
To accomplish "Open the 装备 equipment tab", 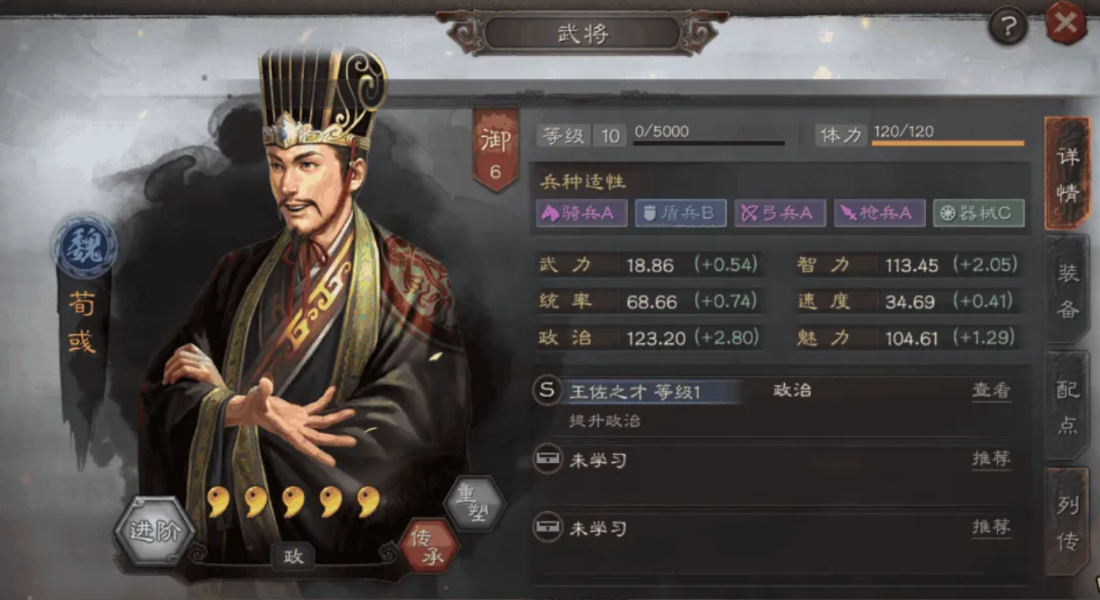I will click(1067, 289).
